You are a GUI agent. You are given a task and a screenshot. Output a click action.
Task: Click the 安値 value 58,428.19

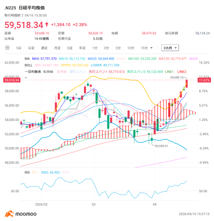pyautogui.click(x=96, y=33)
